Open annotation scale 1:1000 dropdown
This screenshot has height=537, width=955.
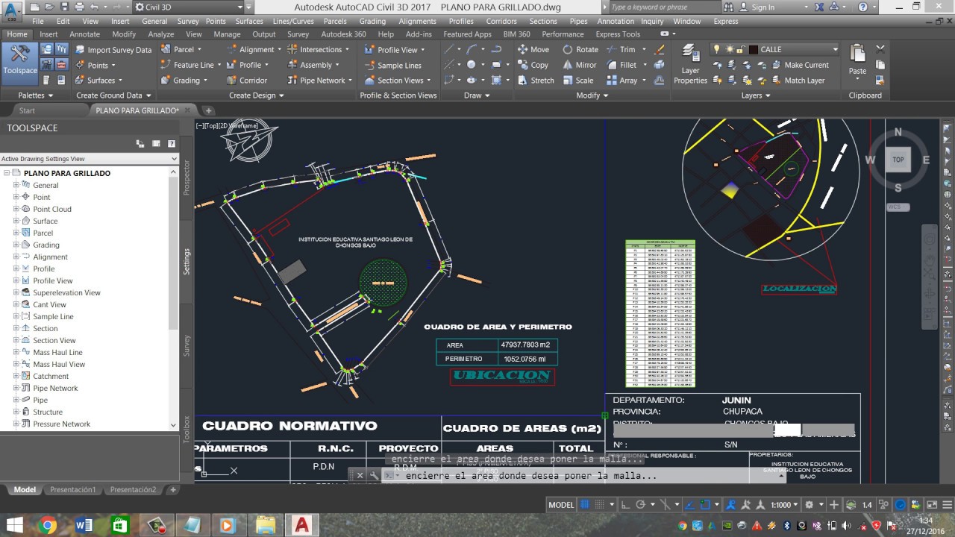785,504
